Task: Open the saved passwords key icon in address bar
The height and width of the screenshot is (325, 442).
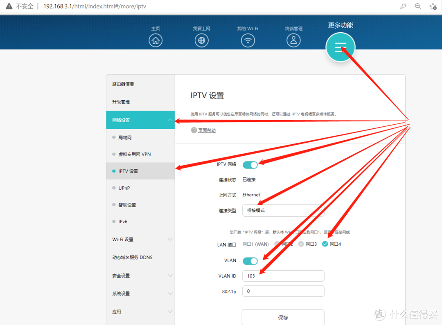Action: pyautogui.click(x=403, y=6)
